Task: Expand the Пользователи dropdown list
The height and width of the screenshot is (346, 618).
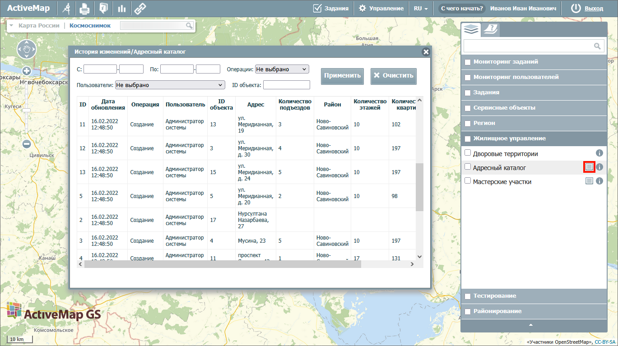Action: [170, 85]
